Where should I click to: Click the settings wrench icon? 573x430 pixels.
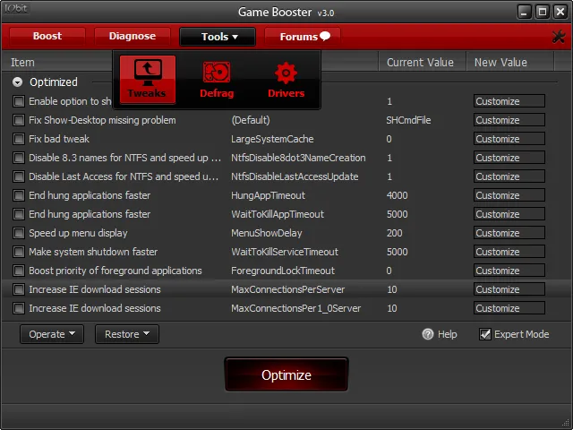(560, 37)
